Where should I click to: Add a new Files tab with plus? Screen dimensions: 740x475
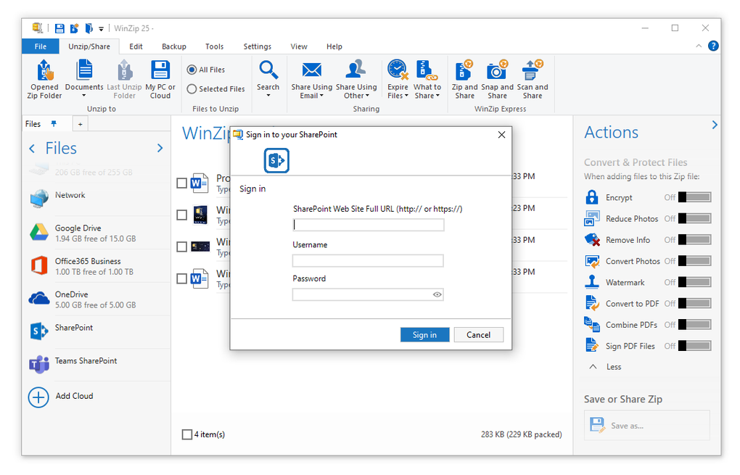81,124
